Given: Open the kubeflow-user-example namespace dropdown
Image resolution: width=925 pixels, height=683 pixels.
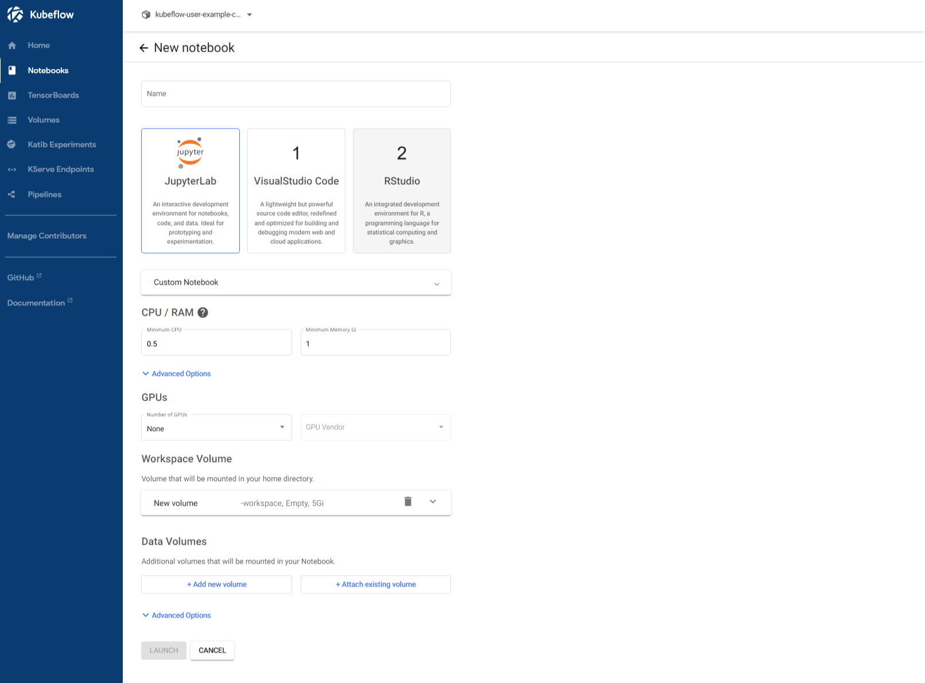Looking at the screenshot, I should [x=197, y=14].
